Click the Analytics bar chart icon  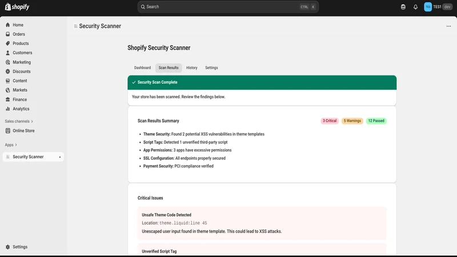click(x=8, y=109)
